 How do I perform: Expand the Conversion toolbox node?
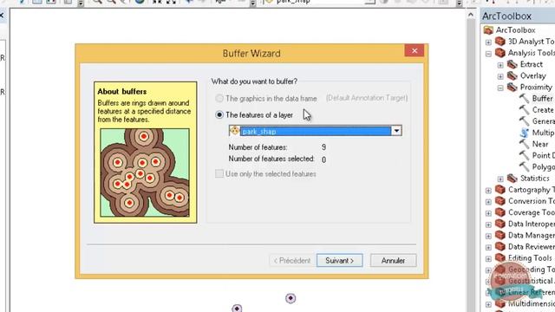(488, 202)
